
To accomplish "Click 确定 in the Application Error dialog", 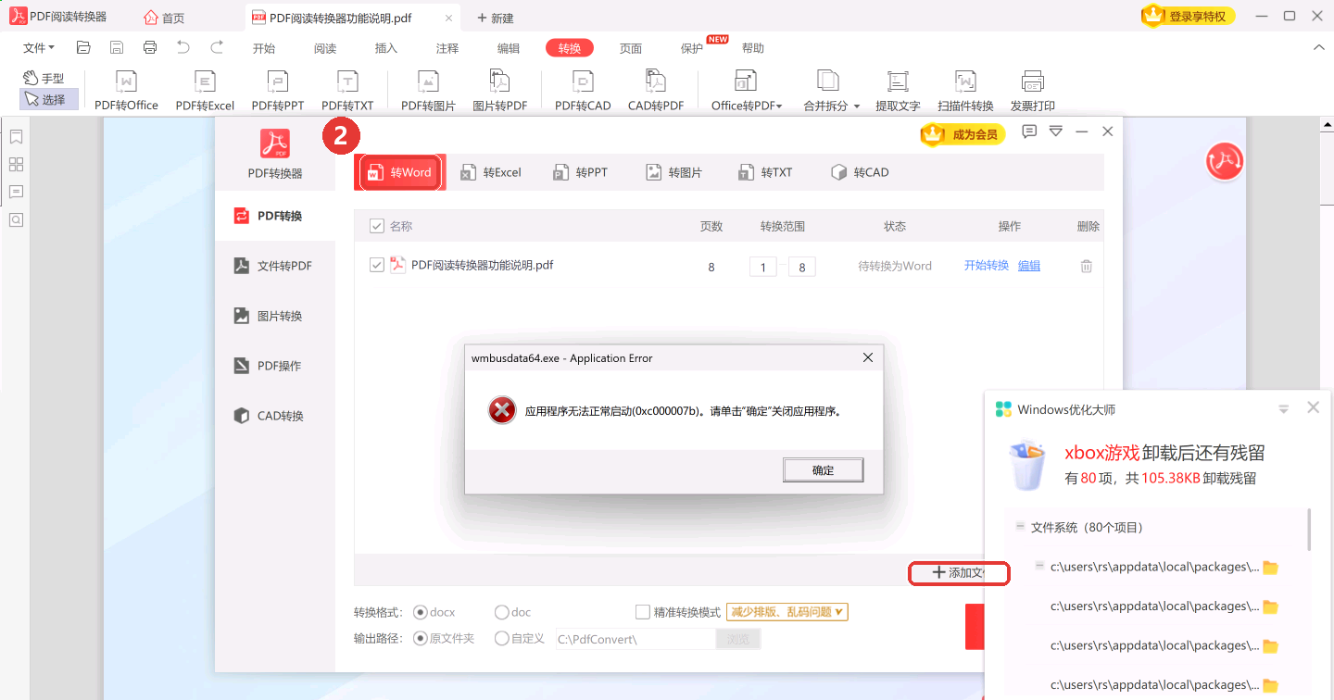I will click(x=823, y=470).
